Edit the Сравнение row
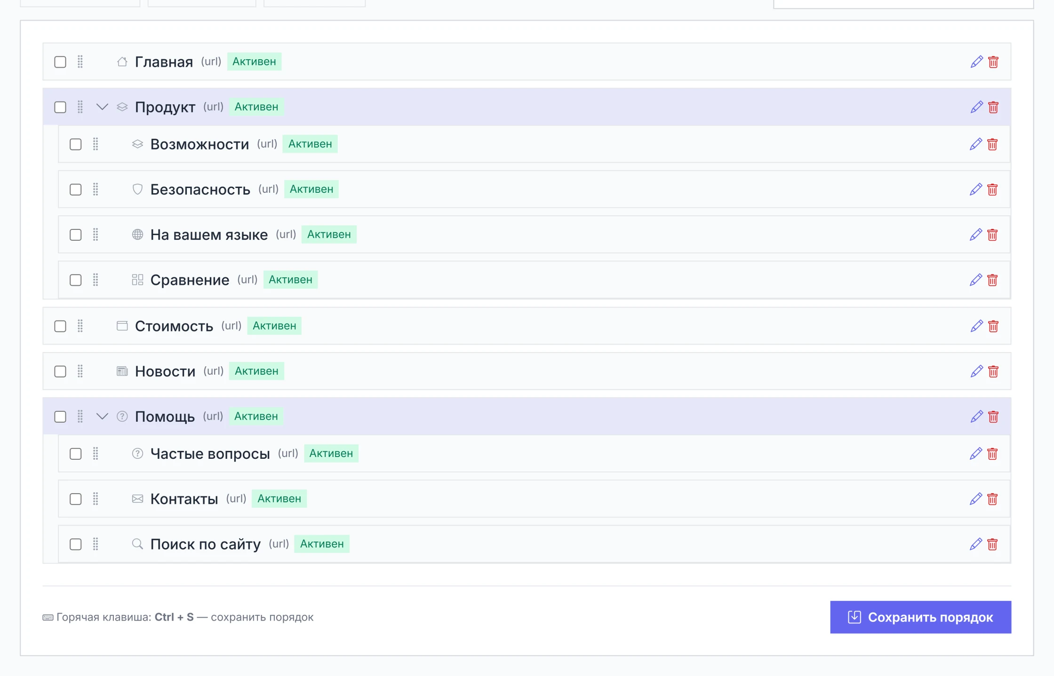Screen dimensions: 1054x676 (976, 280)
